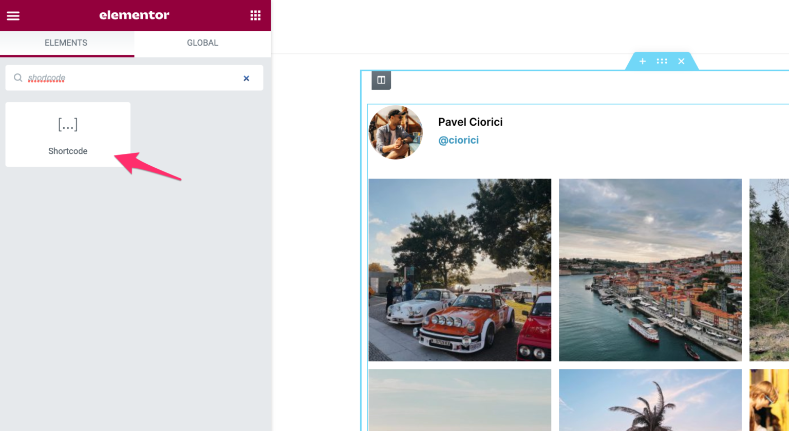The width and height of the screenshot is (789, 431).
Task: Click the search magnifier icon
Action: 18,77
